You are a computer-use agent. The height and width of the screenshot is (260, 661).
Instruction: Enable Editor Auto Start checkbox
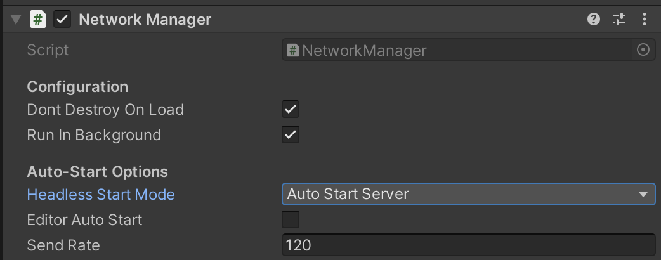click(291, 220)
